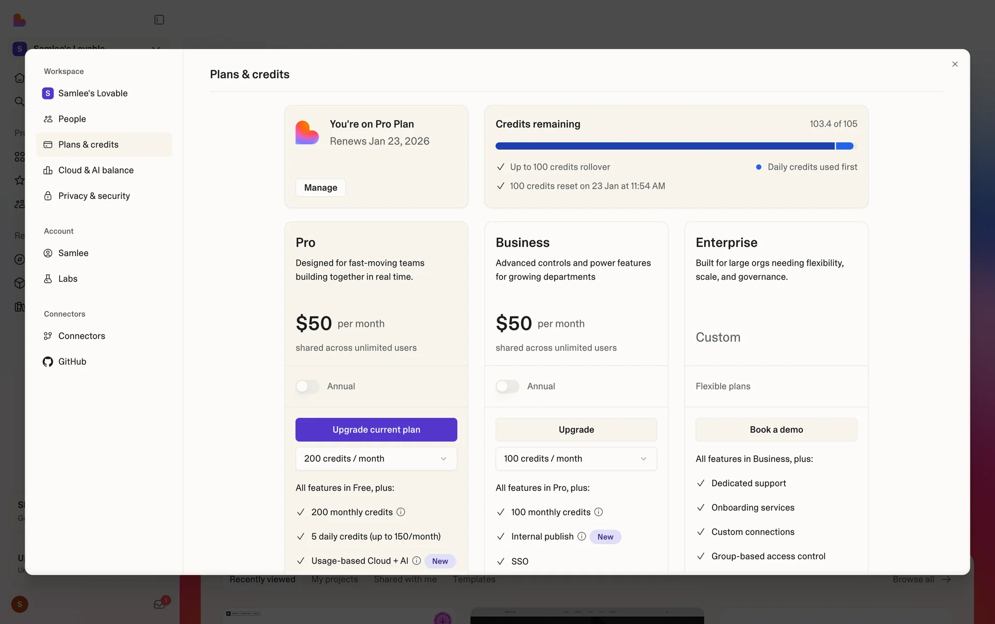Go to Privacy & security settings
The width and height of the screenshot is (995, 624).
pos(94,196)
